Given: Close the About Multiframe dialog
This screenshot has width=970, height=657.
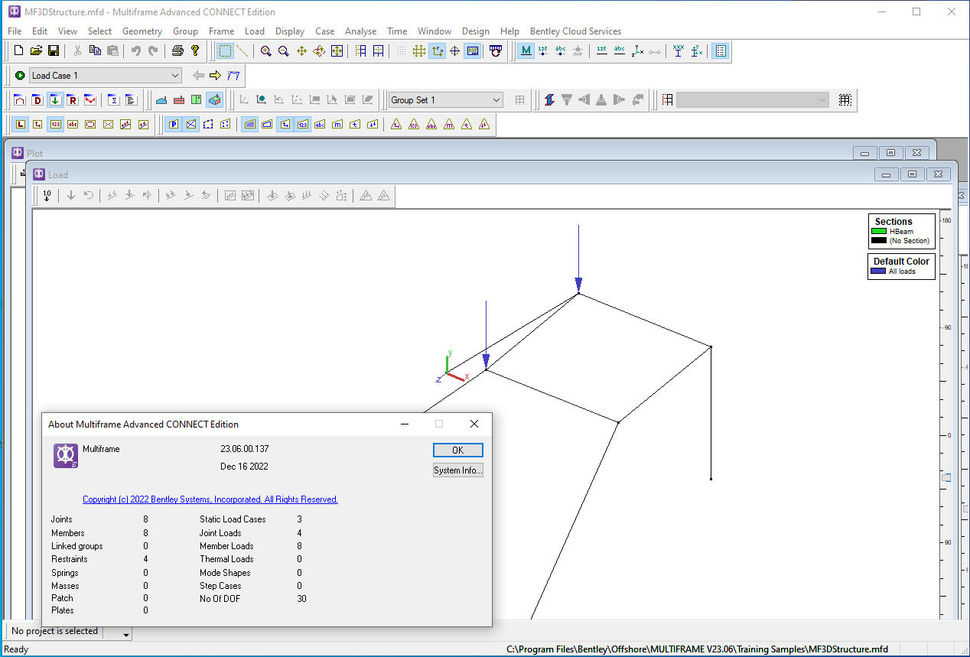Looking at the screenshot, I should [x=474, y=424].
